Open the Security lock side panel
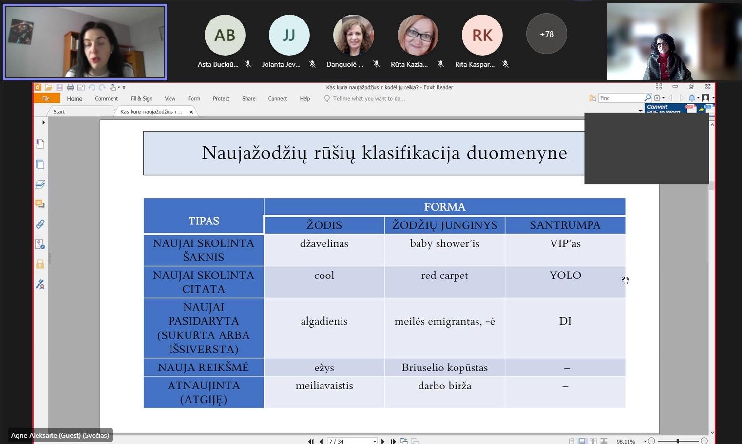The width and height of the screenshot is (742, 444). pos(40,264)
